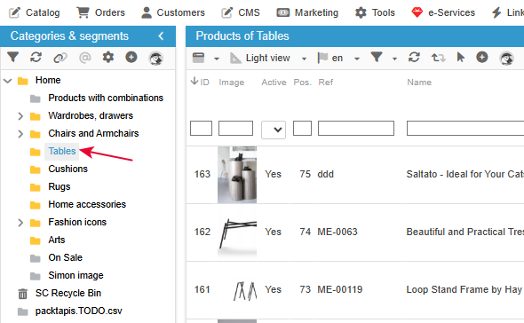Open the grid layout dropdown arrow
Screen dimensions: 524x323
pyautogui.click(x=217, y=59)
